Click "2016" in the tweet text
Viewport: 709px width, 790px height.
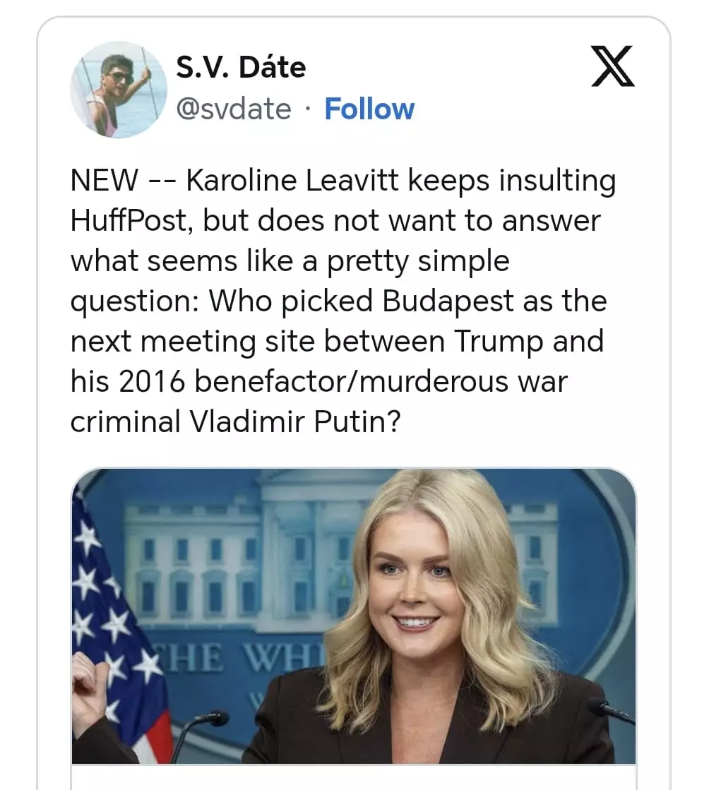[151, 381]
